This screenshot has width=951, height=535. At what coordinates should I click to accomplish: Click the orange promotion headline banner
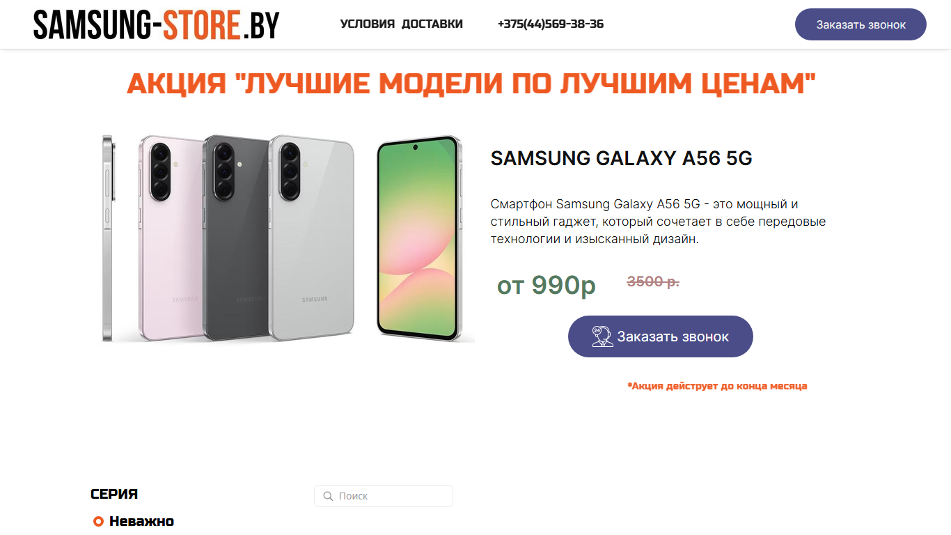471,84
